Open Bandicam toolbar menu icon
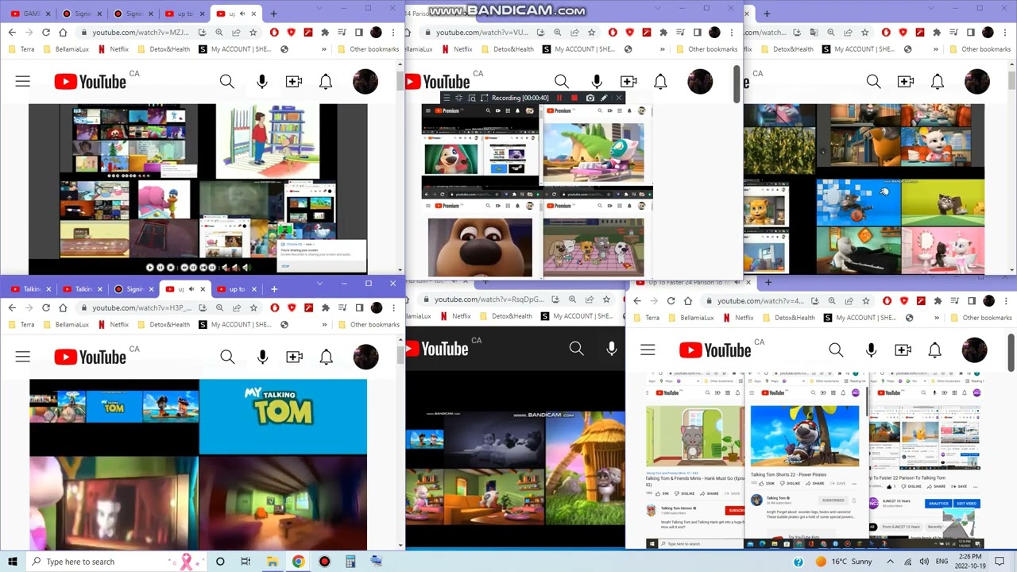1017x572 pixels. (447, 98)
